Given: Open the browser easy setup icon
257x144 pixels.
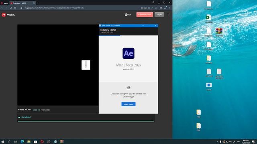Looking at the screenshot, I should coord(169,8).
